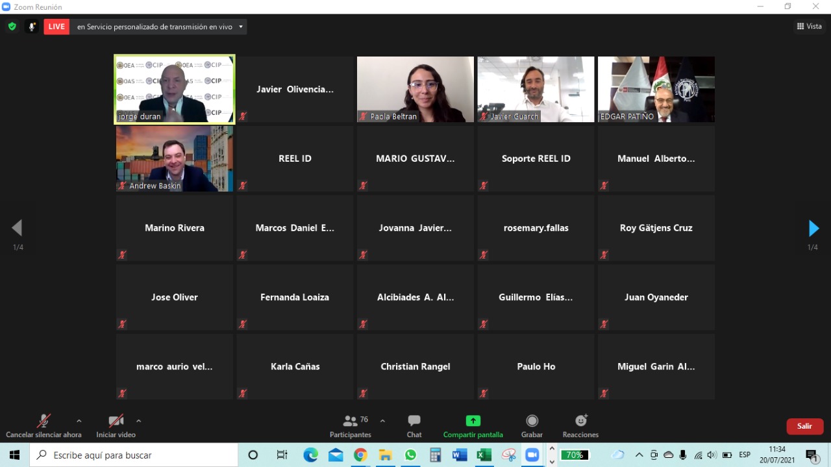Screen dimensions: 831x467
Task: Click the microphone-in-use indicator beside LIVE
Action: (31, 27)
